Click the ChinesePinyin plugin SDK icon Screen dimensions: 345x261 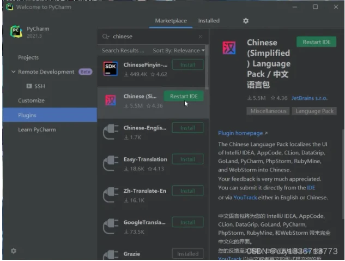[111, 69]
